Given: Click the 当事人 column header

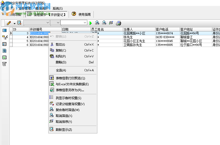Looking at the screenshot, I should [139, 29].
